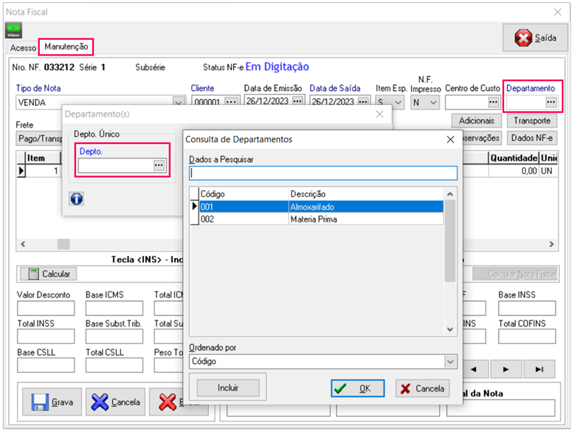Image resolution: width=575 pixels, height=431 pixels.
Task: Expand the Ordenado por dropdown
Action: pyautogui.click(x=450, y=362)
